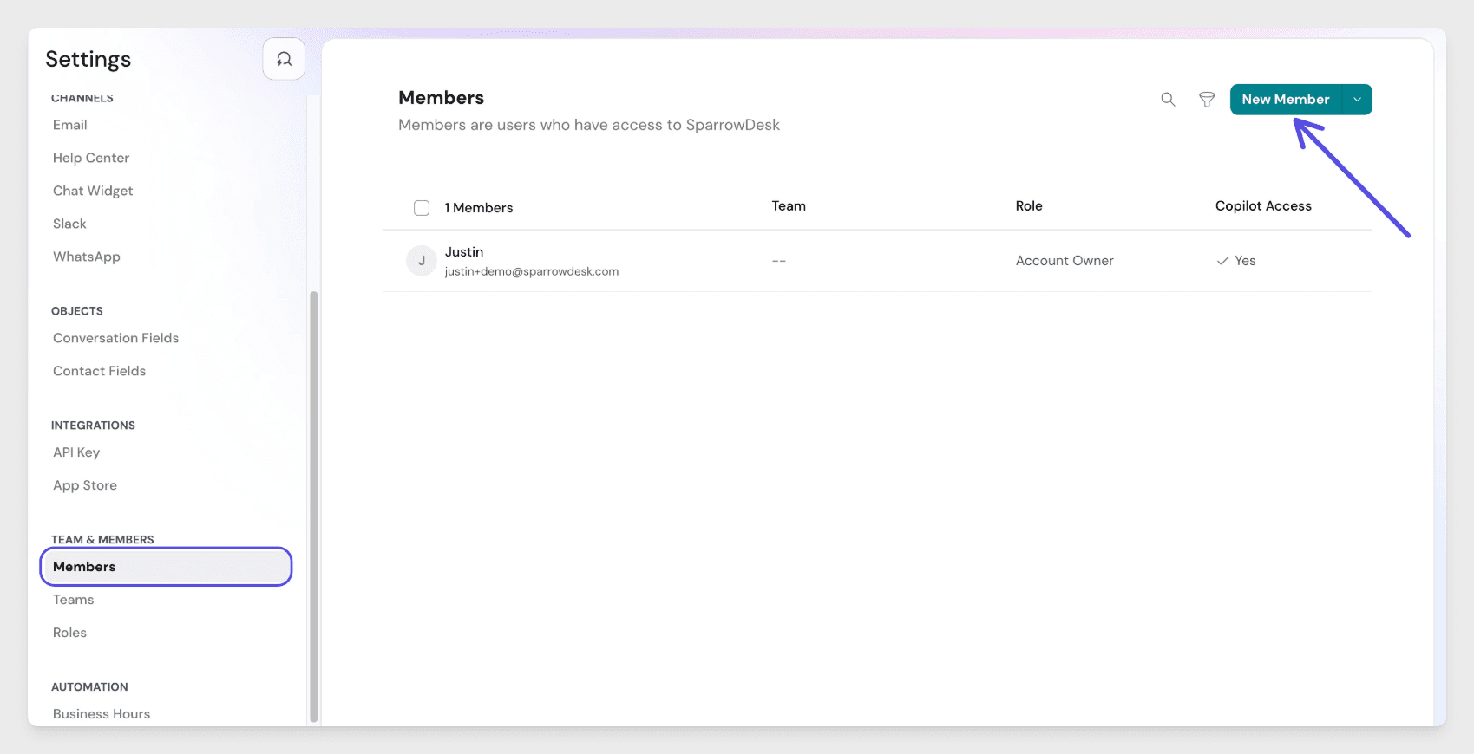Screen dimensions: 1474x754
Task: Open the App Store page
Action: click(85, 485)
